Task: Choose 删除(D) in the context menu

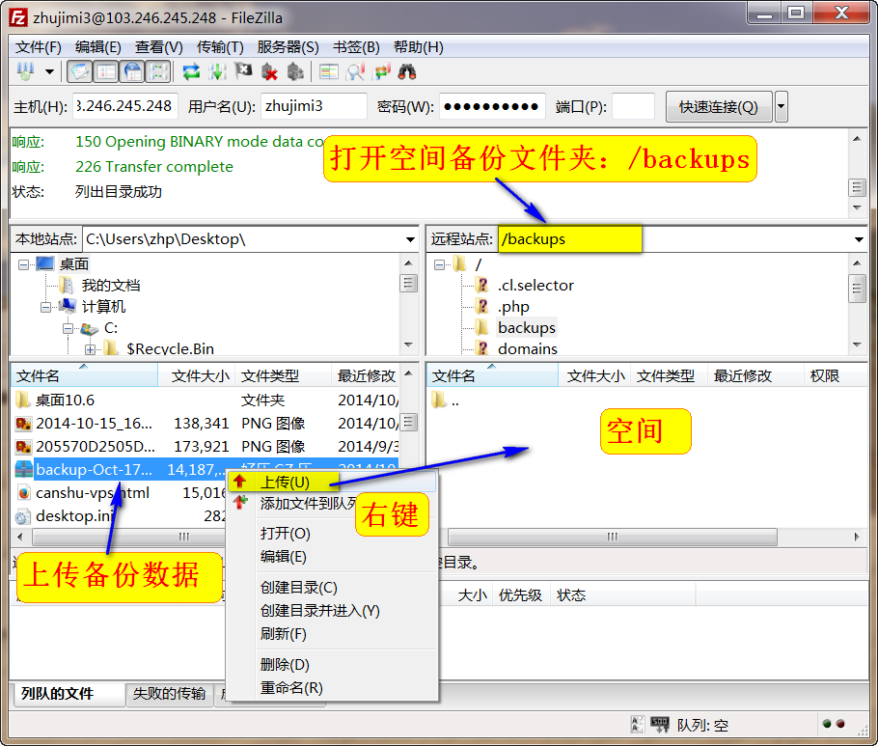Action: (x=332, y=664)
